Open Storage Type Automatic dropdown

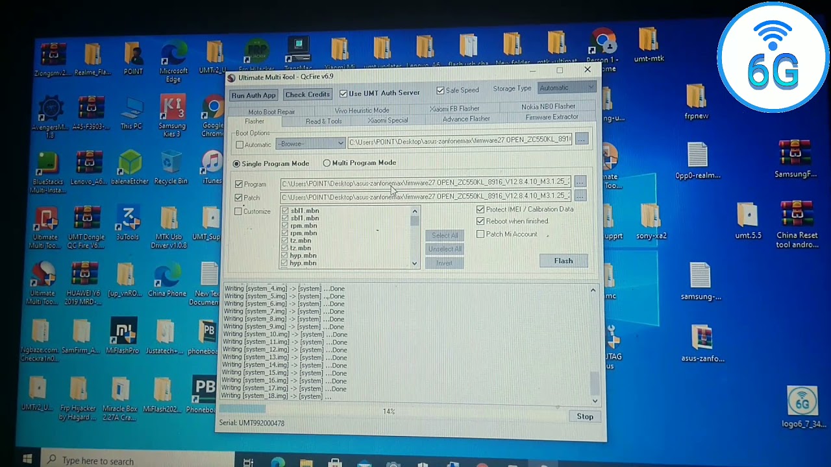coord(567,88)
